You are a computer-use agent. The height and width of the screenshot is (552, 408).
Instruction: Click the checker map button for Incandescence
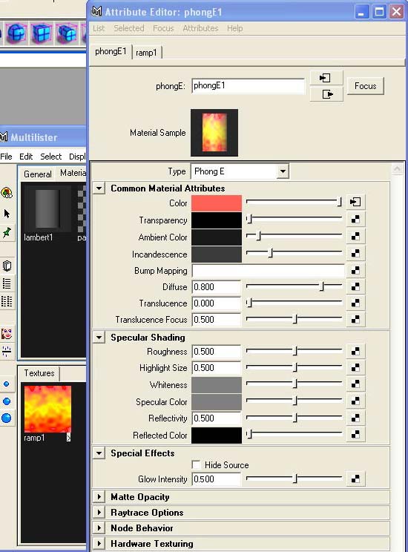click(x=355, y=253)
